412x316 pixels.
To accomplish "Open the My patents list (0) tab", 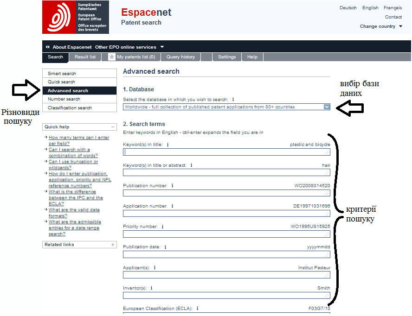I will coord(132,57).
